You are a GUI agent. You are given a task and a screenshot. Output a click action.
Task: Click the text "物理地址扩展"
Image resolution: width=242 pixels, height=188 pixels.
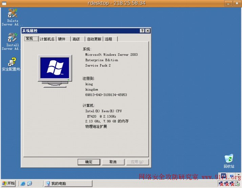[96, 126]
